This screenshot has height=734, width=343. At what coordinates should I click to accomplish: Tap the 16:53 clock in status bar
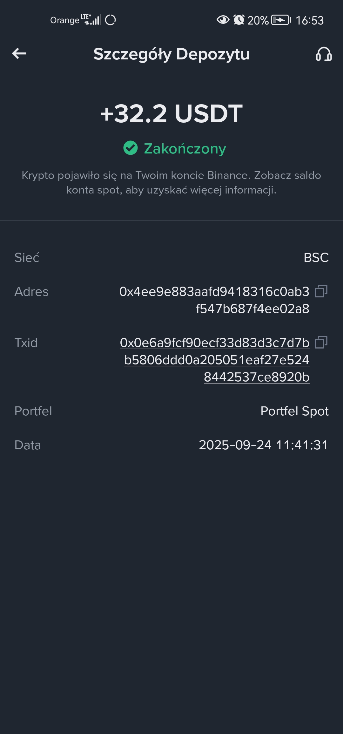(310, 21)
